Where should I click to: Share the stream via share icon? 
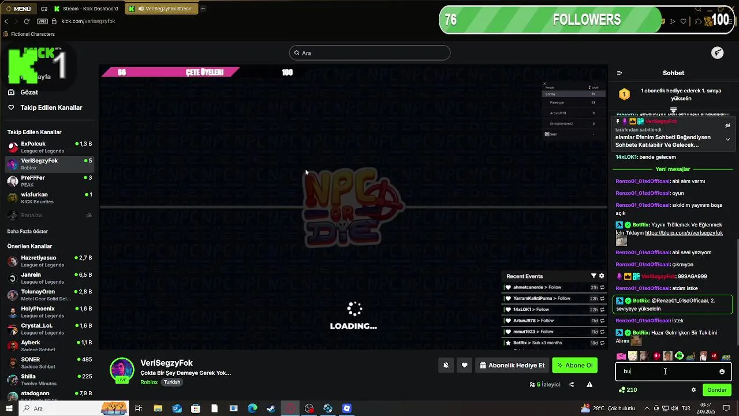pos(571,385)
